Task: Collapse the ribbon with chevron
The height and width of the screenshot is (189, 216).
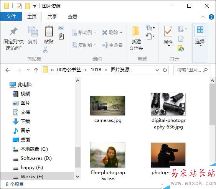Action: [203, 17]
